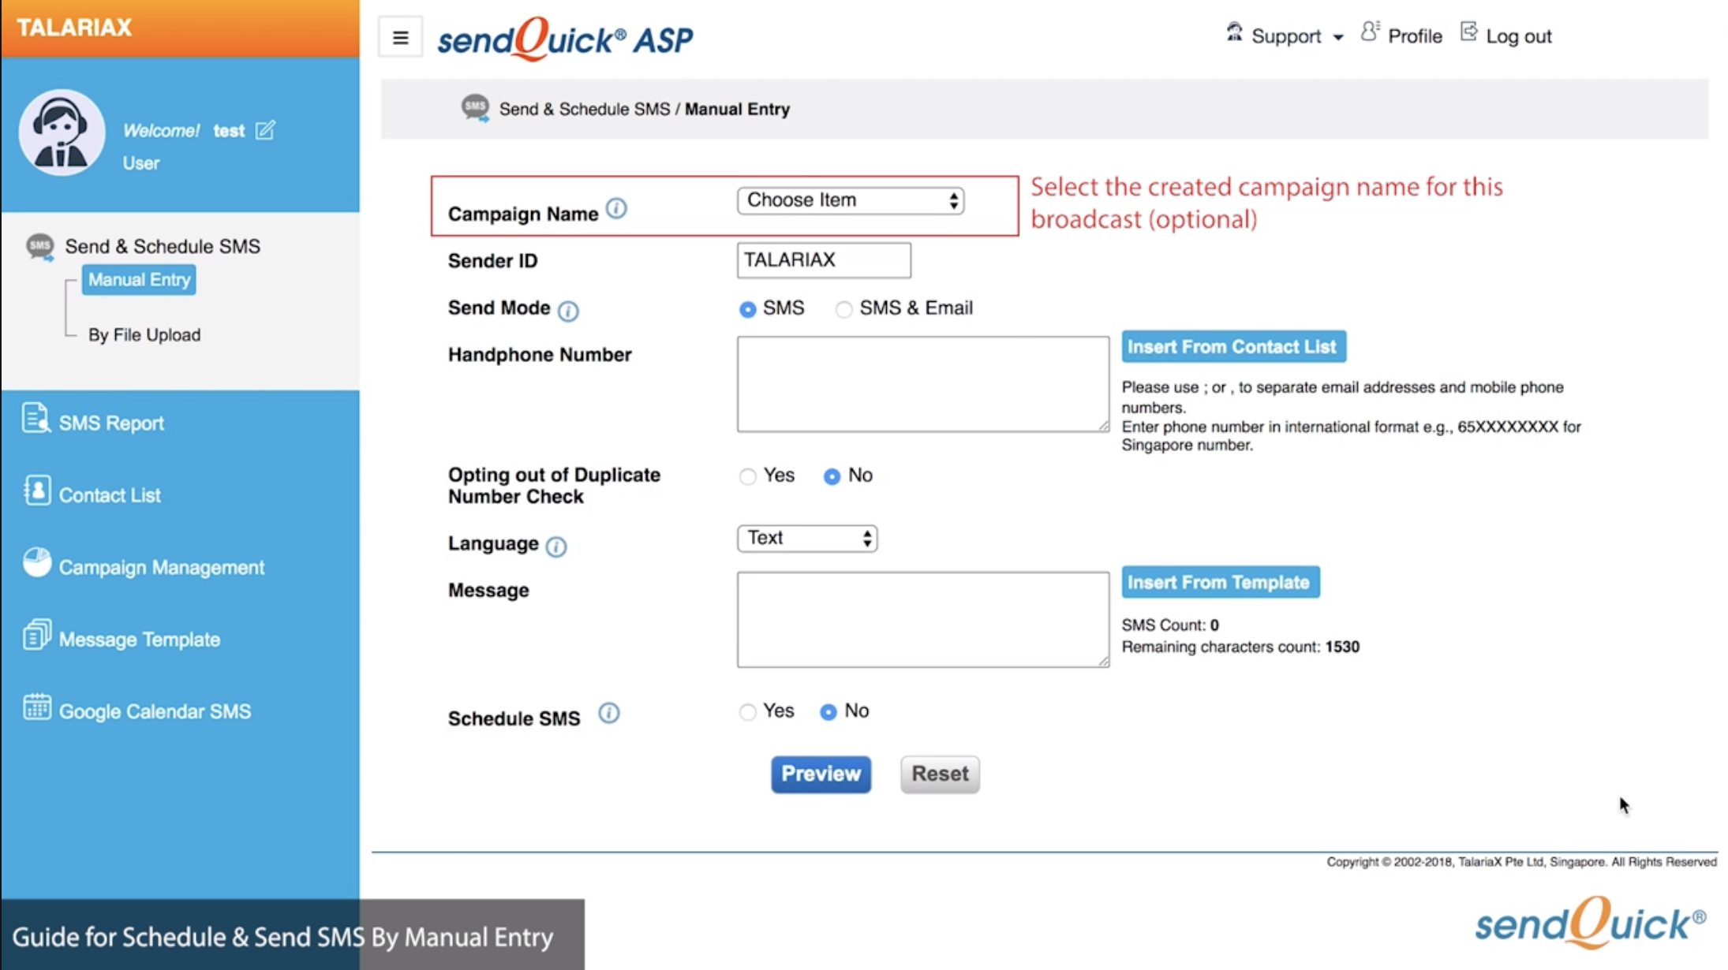Click the Message text area
1728x970 pixels.
(x=922, y=620)
